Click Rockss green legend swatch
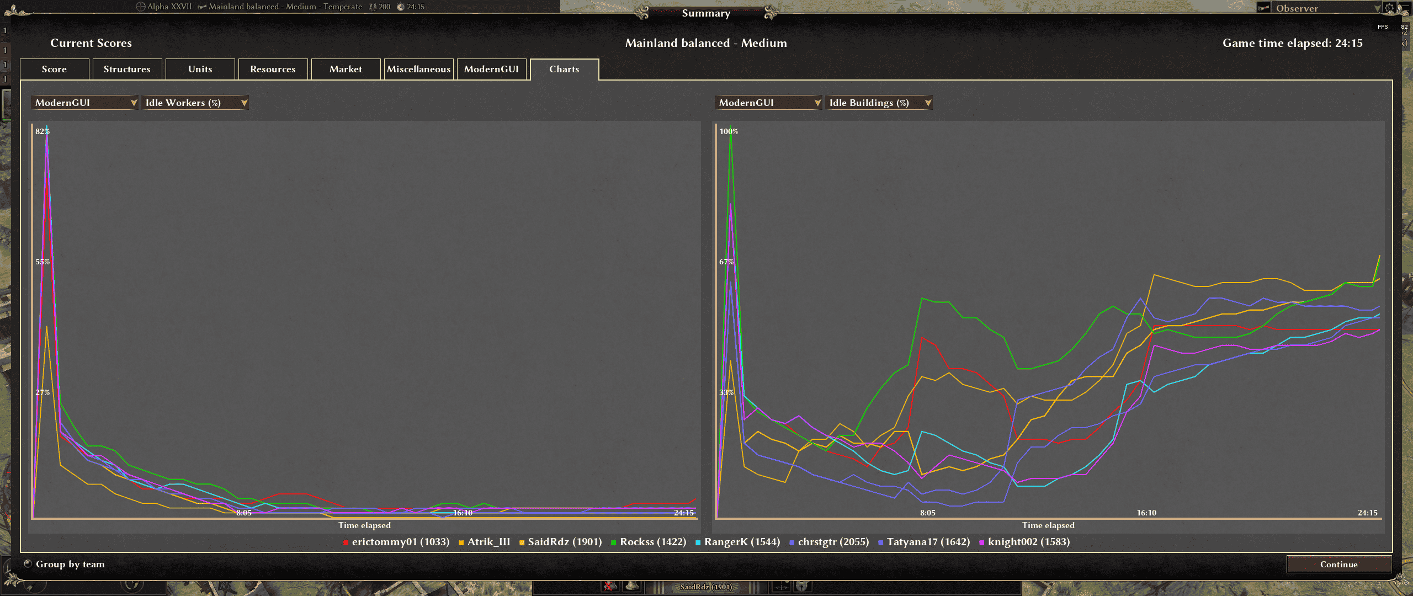The width and height of the screenshot is (1413, 596). 614,542
